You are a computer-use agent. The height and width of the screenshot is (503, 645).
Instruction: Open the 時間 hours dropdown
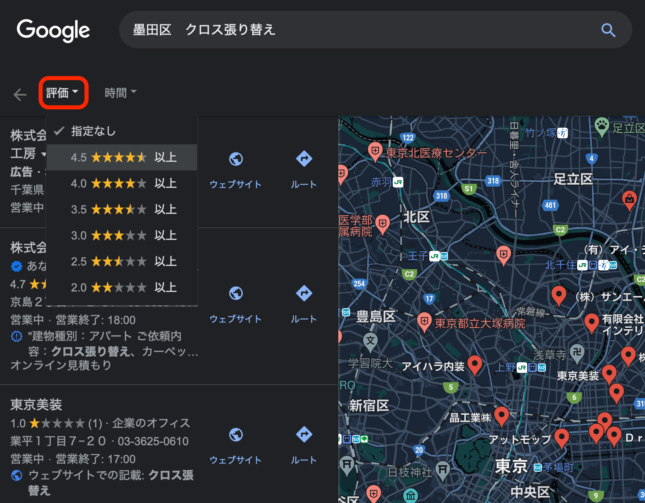click(x=120, y=93)
